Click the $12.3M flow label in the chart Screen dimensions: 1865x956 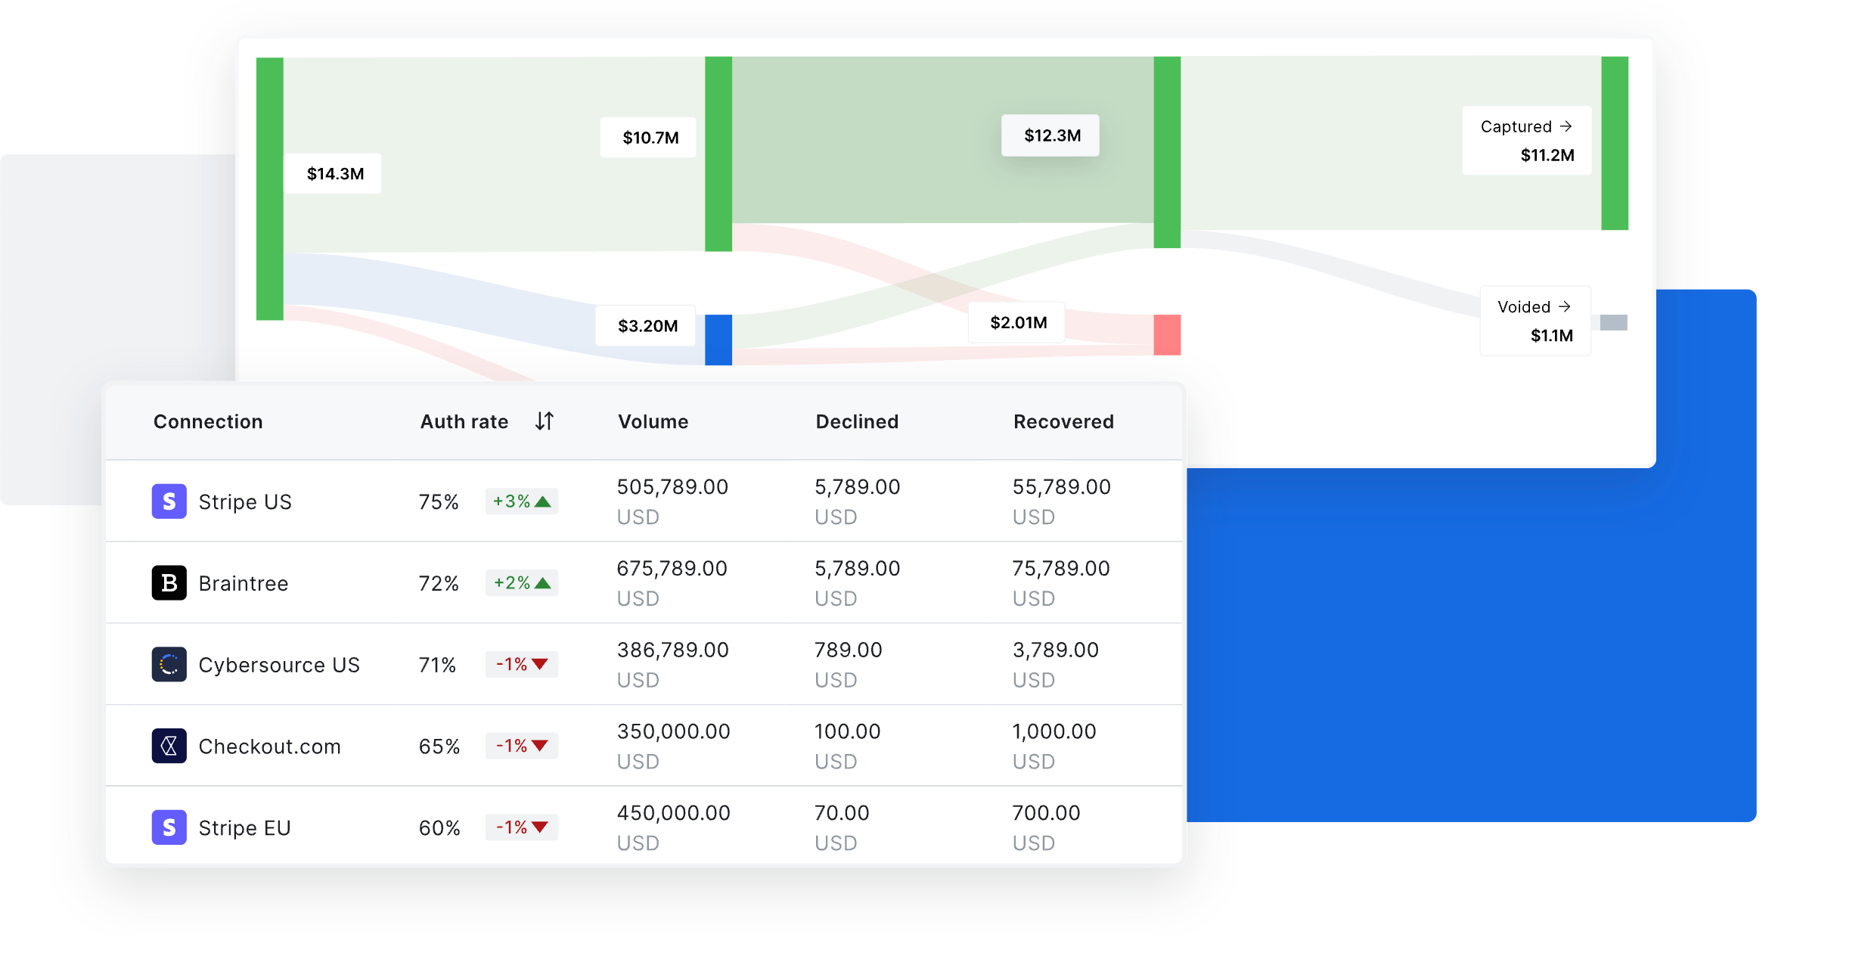(x=1050, y=135)
